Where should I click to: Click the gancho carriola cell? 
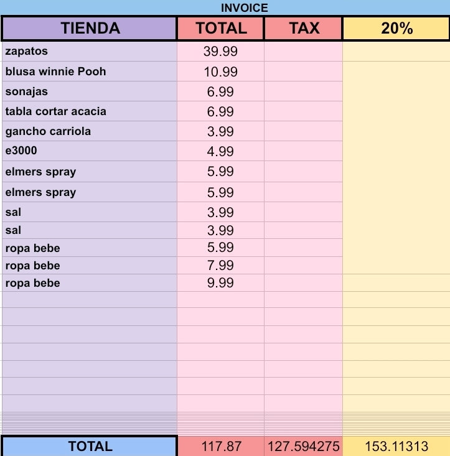[x=89, y=131]
